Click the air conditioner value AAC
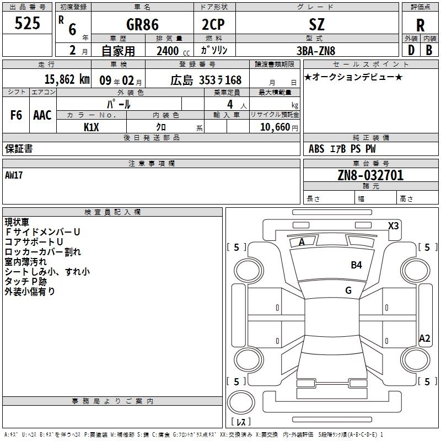 [x=42, y=115]
